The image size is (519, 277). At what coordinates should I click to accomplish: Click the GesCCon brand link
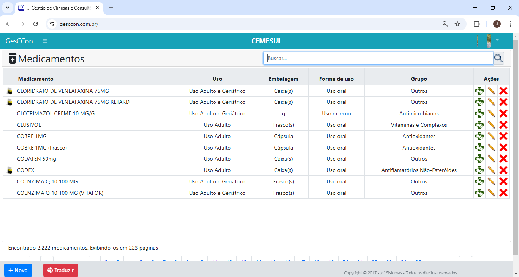coord(19,41)
